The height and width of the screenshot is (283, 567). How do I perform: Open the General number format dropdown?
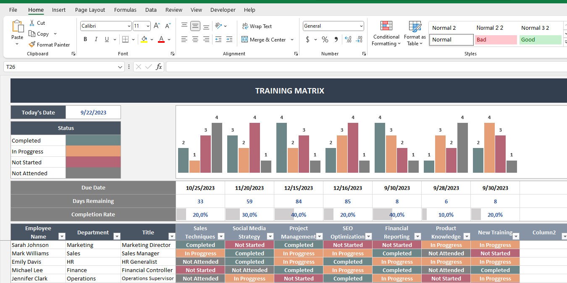361,26
